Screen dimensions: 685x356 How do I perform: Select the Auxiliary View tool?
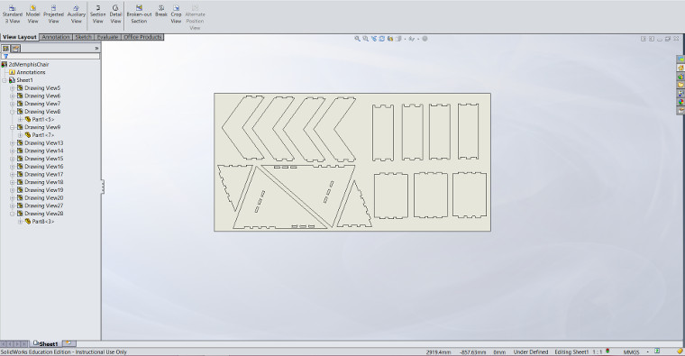(x=76, y=14)
